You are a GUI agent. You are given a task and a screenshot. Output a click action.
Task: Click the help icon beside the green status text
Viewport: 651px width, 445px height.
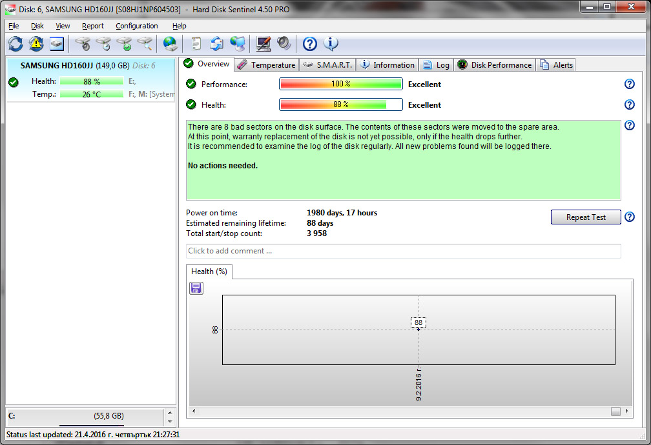point(630,125)
